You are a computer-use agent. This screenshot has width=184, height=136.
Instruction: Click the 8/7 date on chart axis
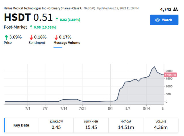coord(128,109)
